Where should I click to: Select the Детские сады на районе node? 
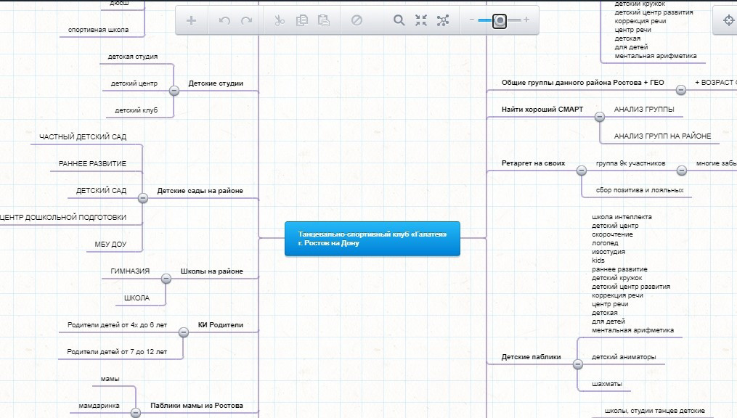point(200,190)
